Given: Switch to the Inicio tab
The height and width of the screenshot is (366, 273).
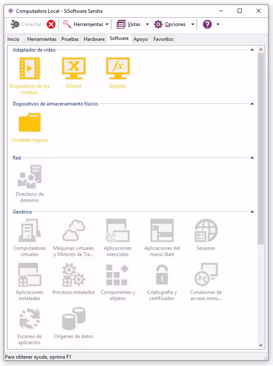Looking at the screenshot, I should [13, 39].
